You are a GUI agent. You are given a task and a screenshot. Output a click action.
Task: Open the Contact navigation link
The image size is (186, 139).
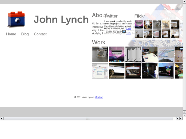point(40,34)
